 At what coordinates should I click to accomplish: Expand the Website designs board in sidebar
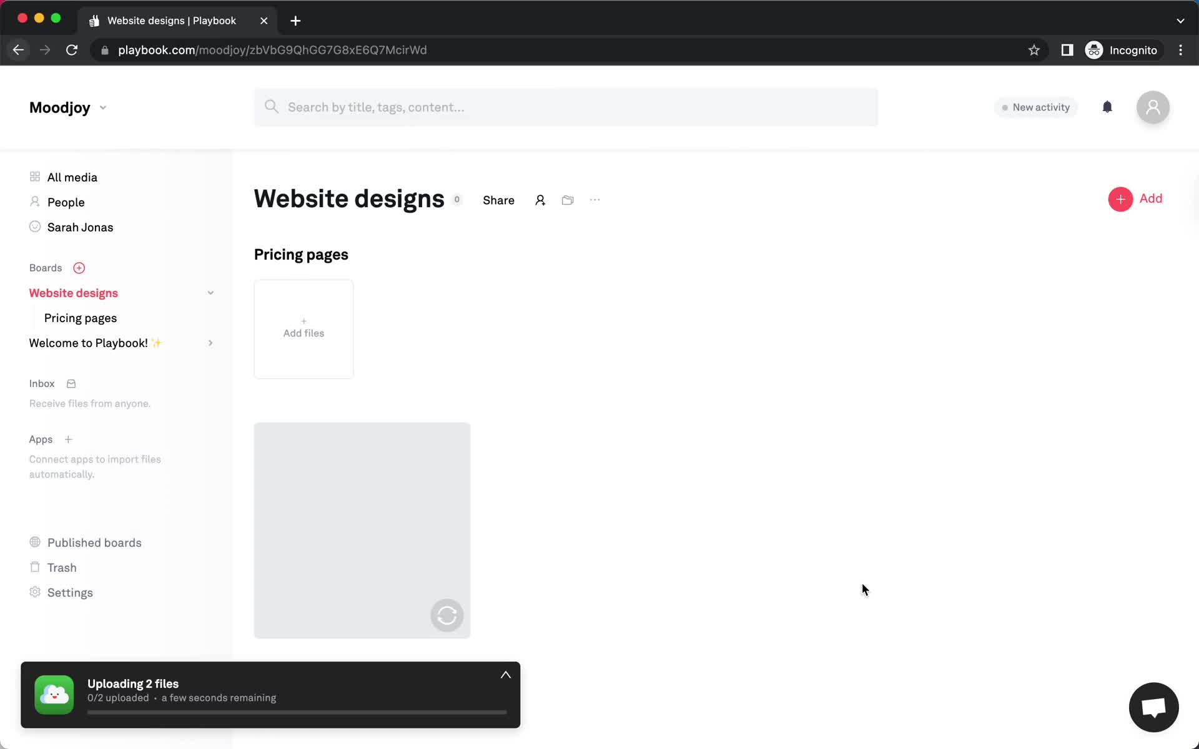click(x=210, y=291)
